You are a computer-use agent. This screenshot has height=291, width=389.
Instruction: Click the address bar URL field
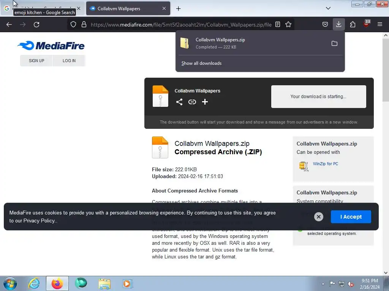click(x=181, y=25)
